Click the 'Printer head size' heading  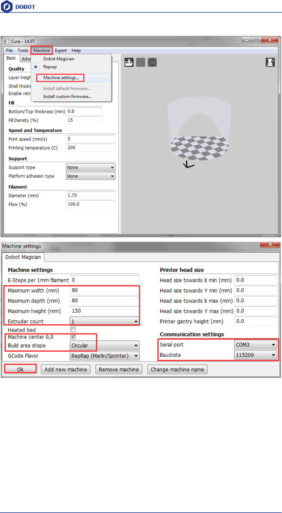pos(182,270)
